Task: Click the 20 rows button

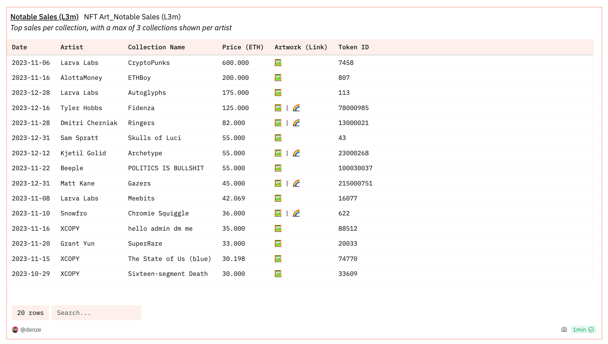Action: coord(30,313)
